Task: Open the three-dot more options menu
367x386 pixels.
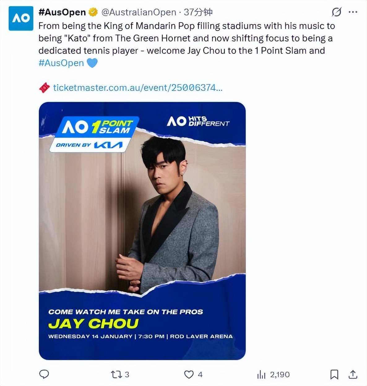Action: point(353,12)
